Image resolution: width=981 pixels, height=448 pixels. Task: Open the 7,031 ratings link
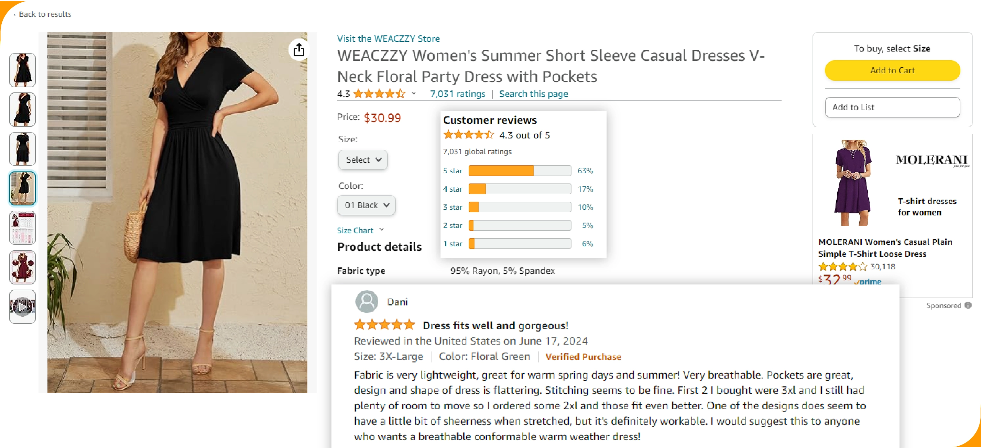(x=457, y=94)
